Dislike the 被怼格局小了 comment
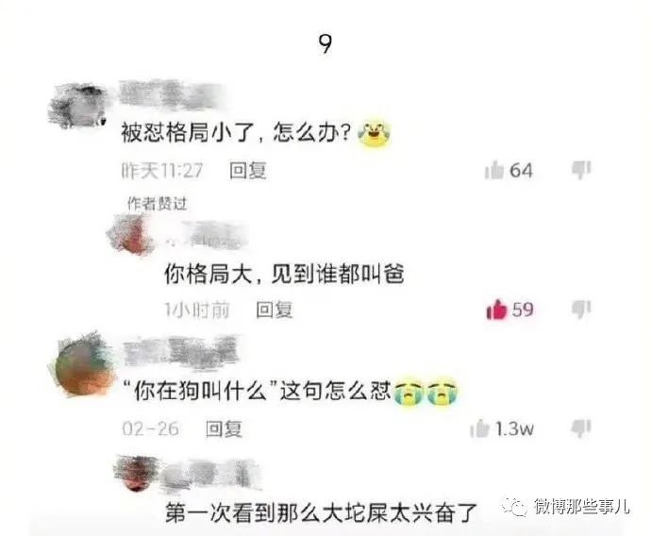651x536 pixels. coord(581,170)
